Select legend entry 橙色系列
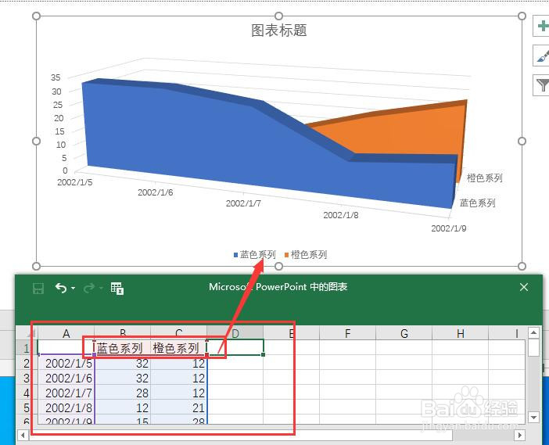The image size is (549, 445). [309, 254]
